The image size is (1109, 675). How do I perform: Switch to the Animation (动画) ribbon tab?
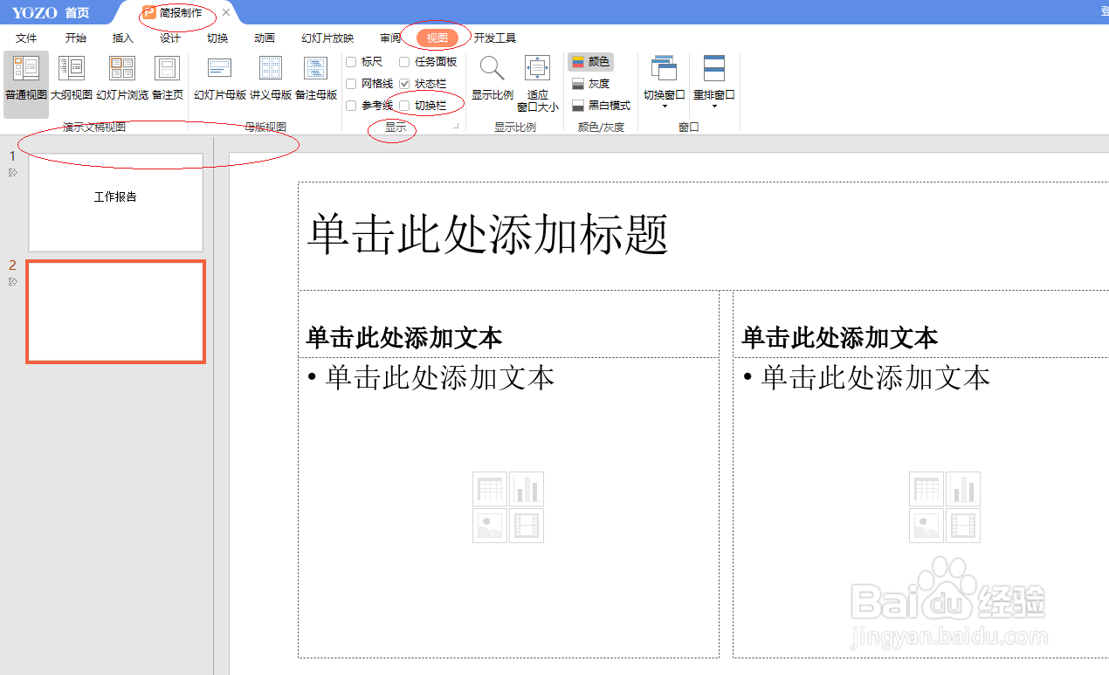tap(265, 38)
